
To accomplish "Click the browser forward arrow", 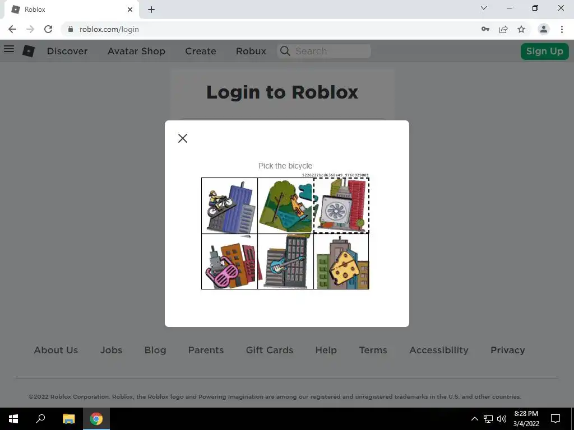I will click(30, 29).
